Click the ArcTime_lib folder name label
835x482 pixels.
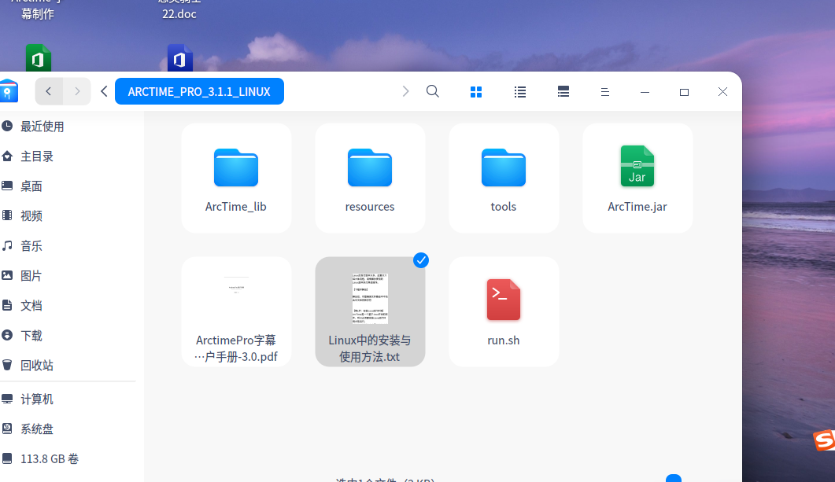[x=236, y=207]
